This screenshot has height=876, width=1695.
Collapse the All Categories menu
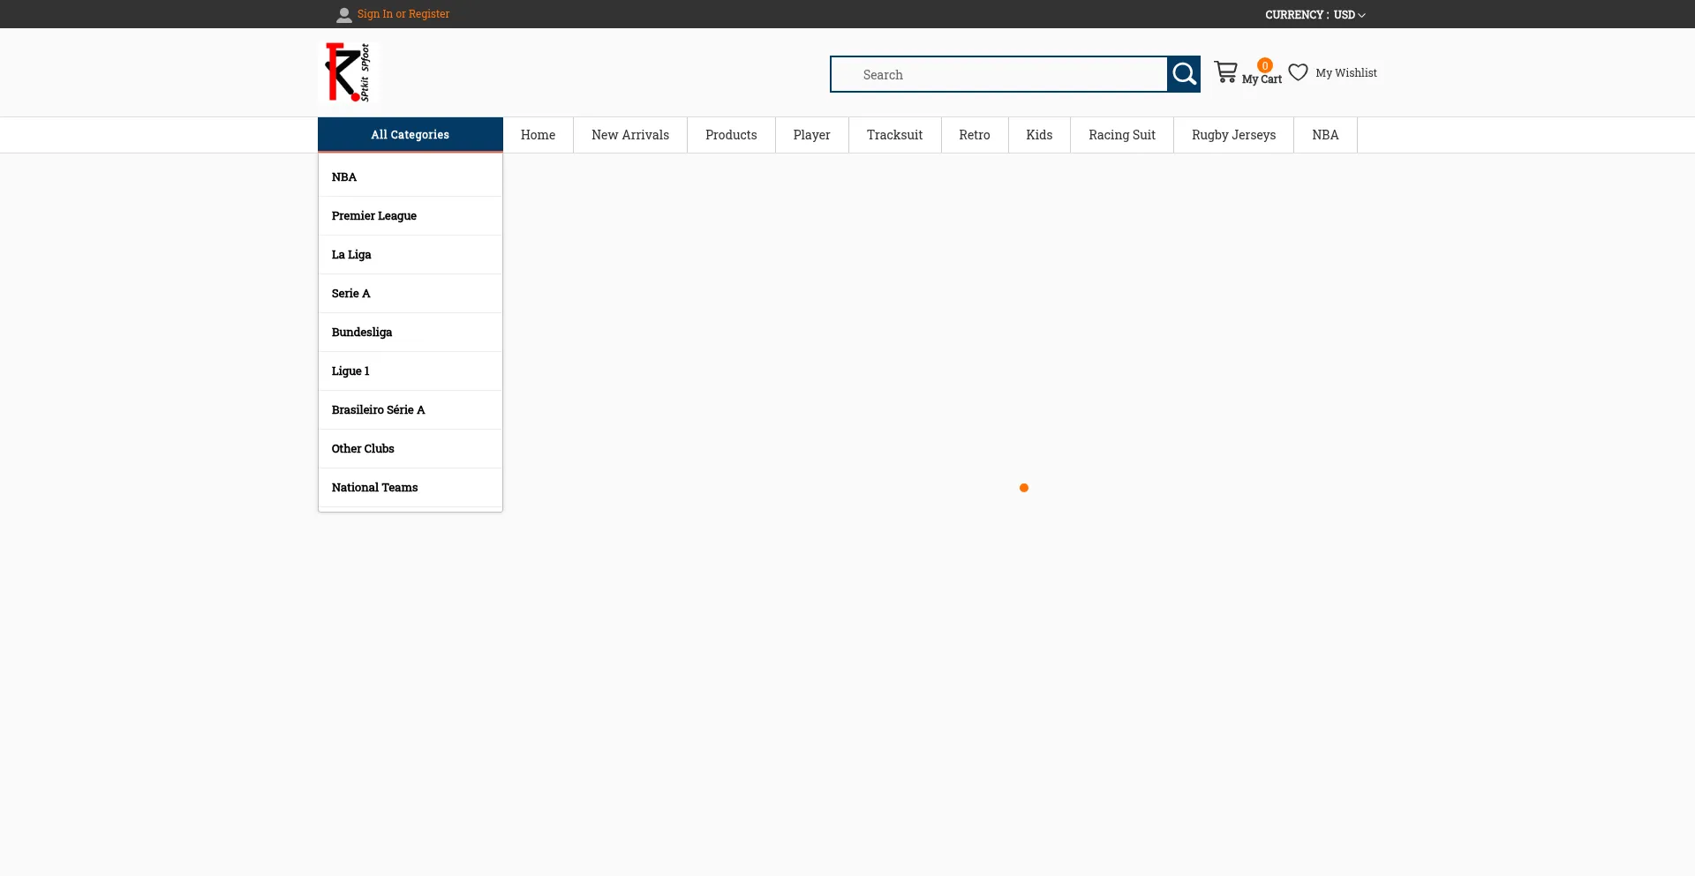(410, 135)
